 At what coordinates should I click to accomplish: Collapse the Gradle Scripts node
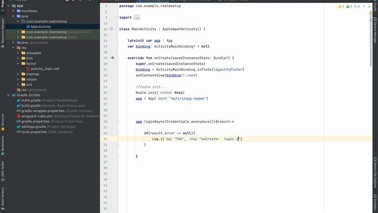[x=9, y=95]
